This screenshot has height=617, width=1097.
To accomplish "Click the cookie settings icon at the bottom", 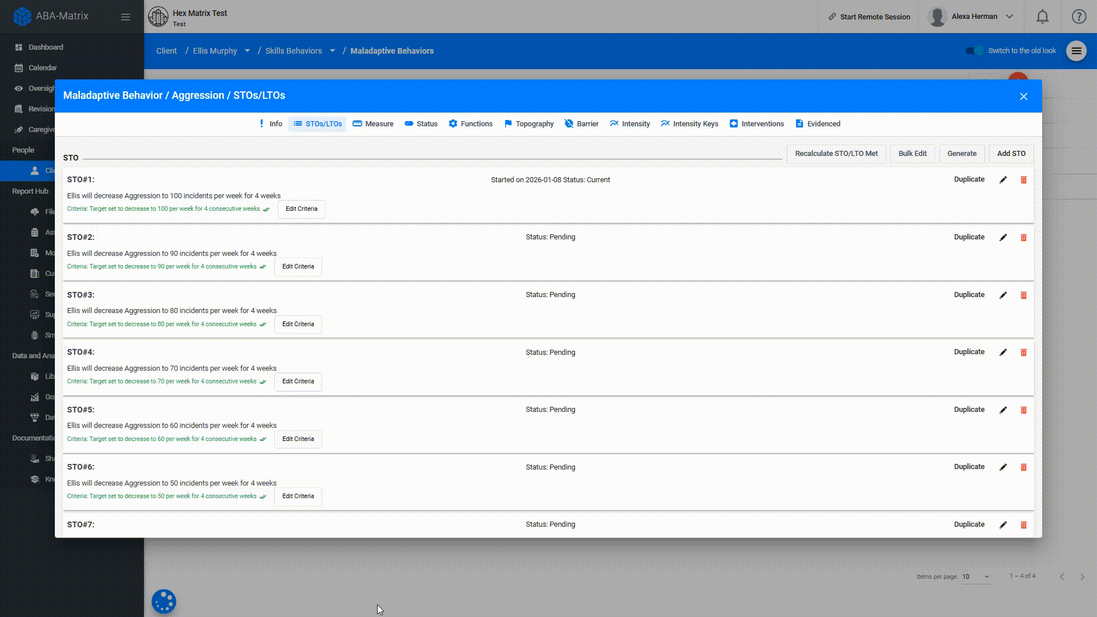I will [x=163, y=602].
